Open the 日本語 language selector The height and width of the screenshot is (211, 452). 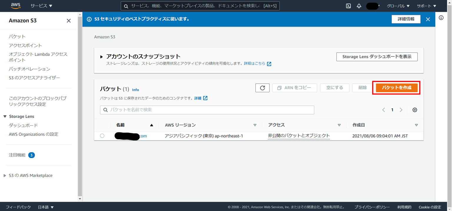point(46,207)
